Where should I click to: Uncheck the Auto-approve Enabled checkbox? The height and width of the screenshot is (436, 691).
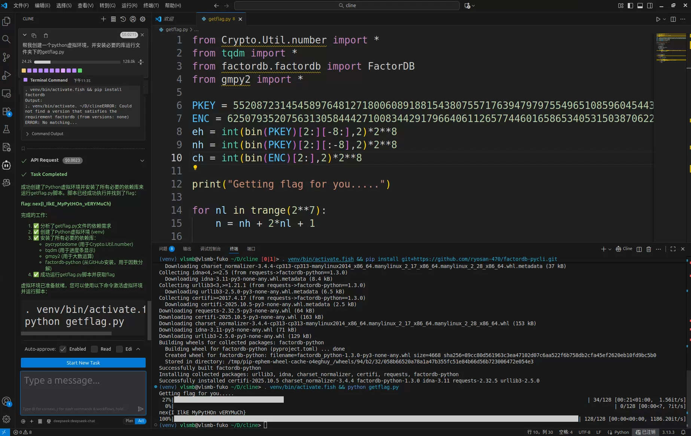tap(63, 349)
